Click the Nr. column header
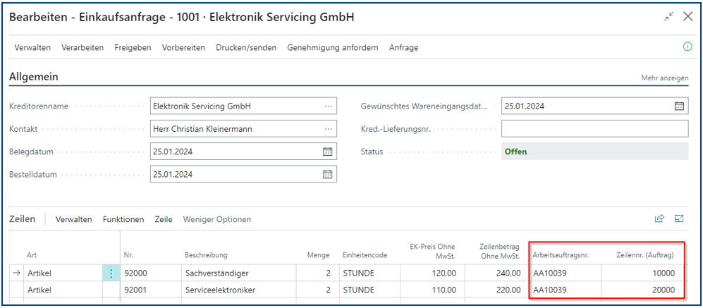Viewport: 703px width, 308px height. [128, 255]
